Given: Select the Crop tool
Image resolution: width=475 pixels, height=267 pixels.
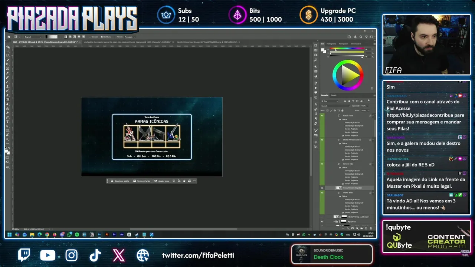Looking at the screenshot, I should (7, 64).
